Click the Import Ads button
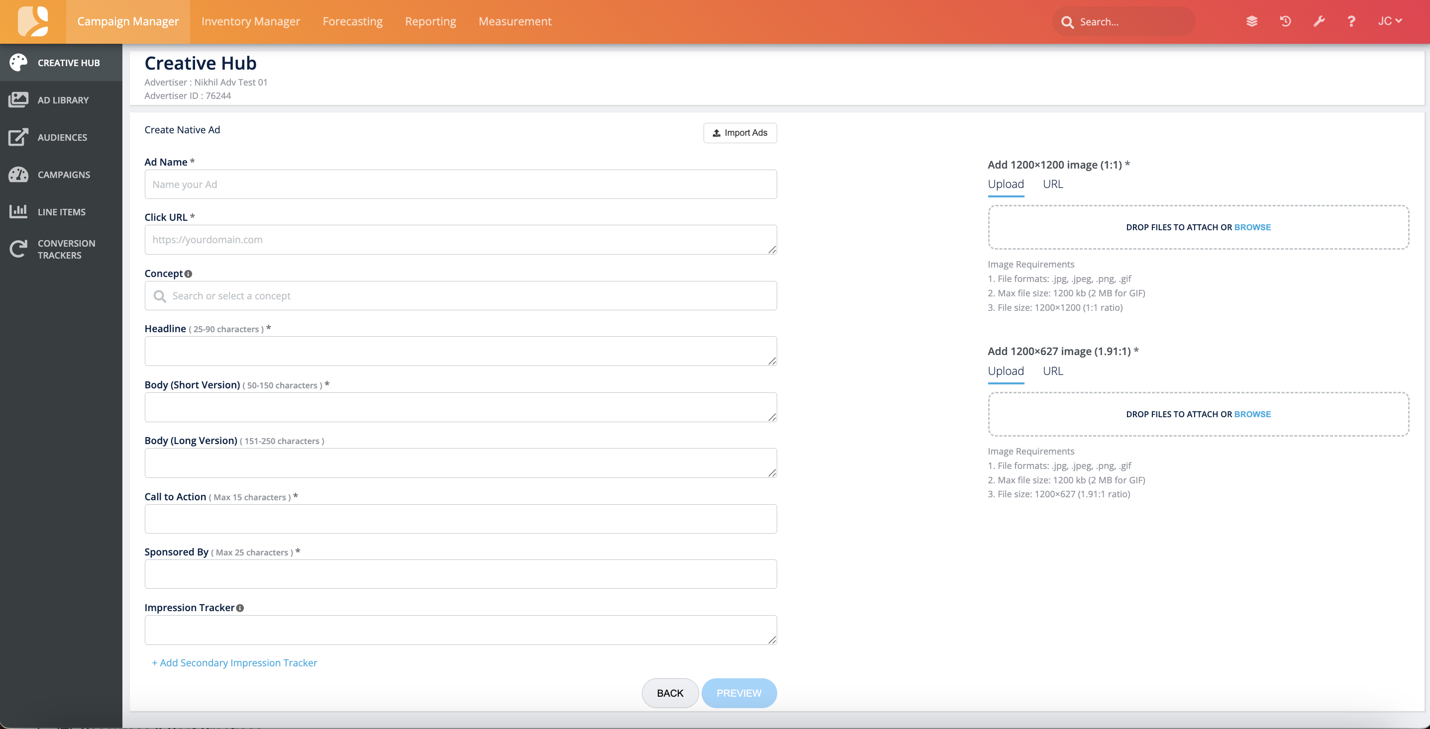1430x729 pixels. click(739, 133)
